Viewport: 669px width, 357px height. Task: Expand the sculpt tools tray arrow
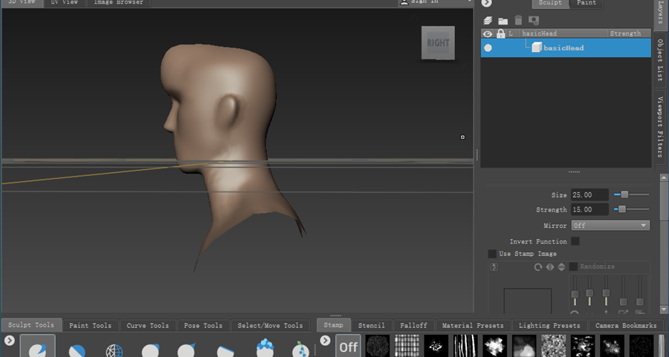click(10, 341)
